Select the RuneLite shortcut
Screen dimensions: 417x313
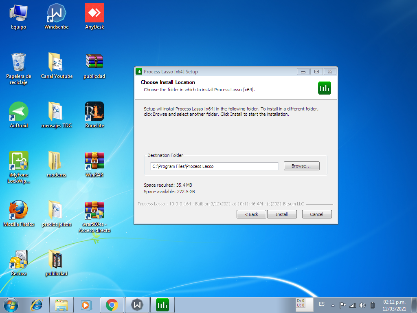(x=94, y=115)
